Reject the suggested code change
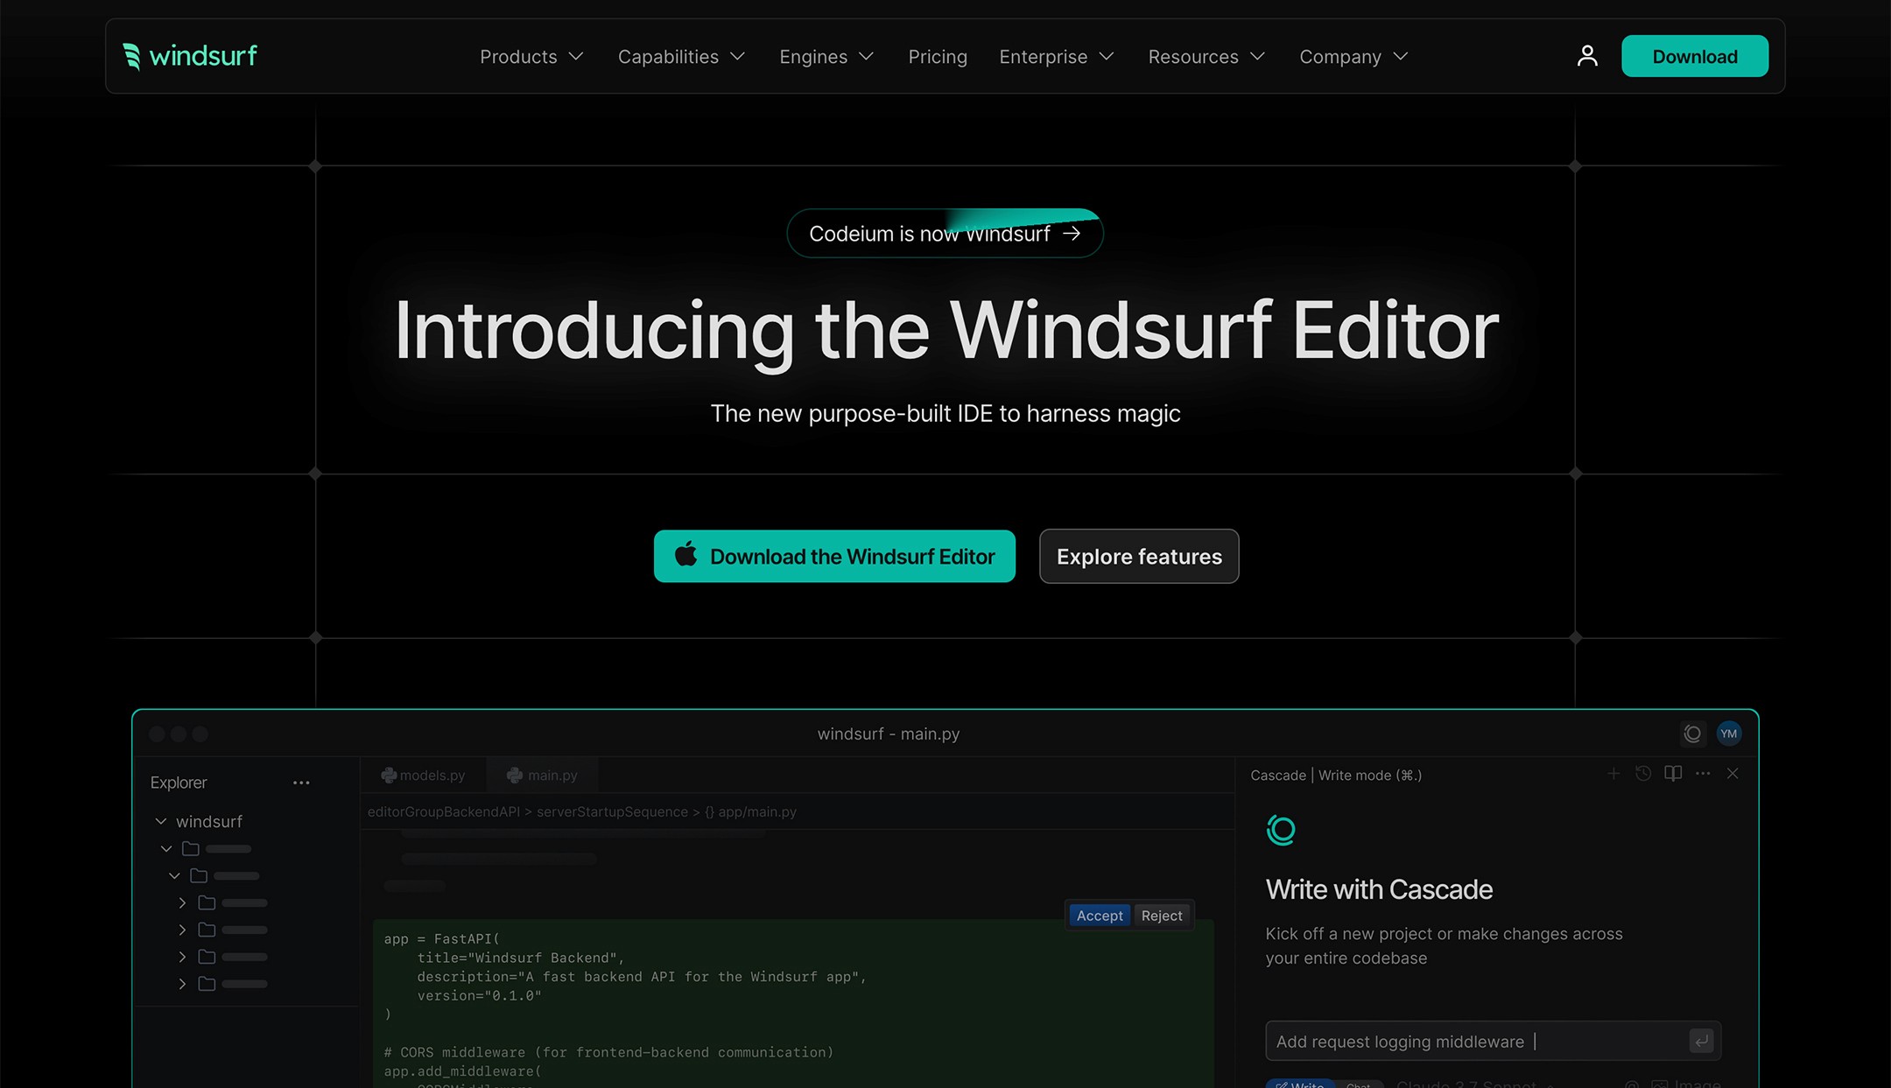 tap(1162, 916)
